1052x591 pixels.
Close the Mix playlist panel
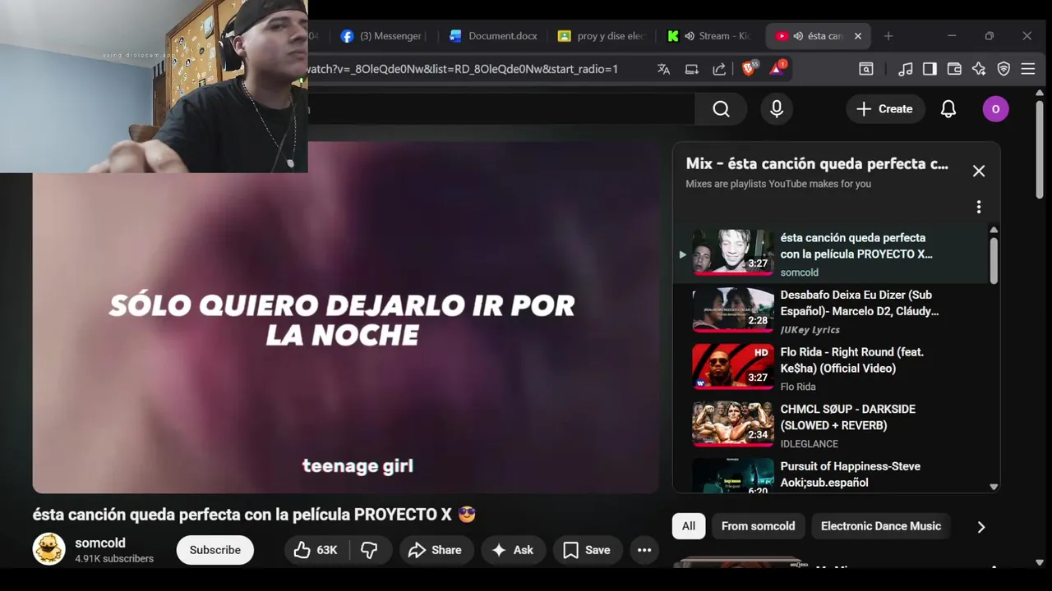(978, 171)
